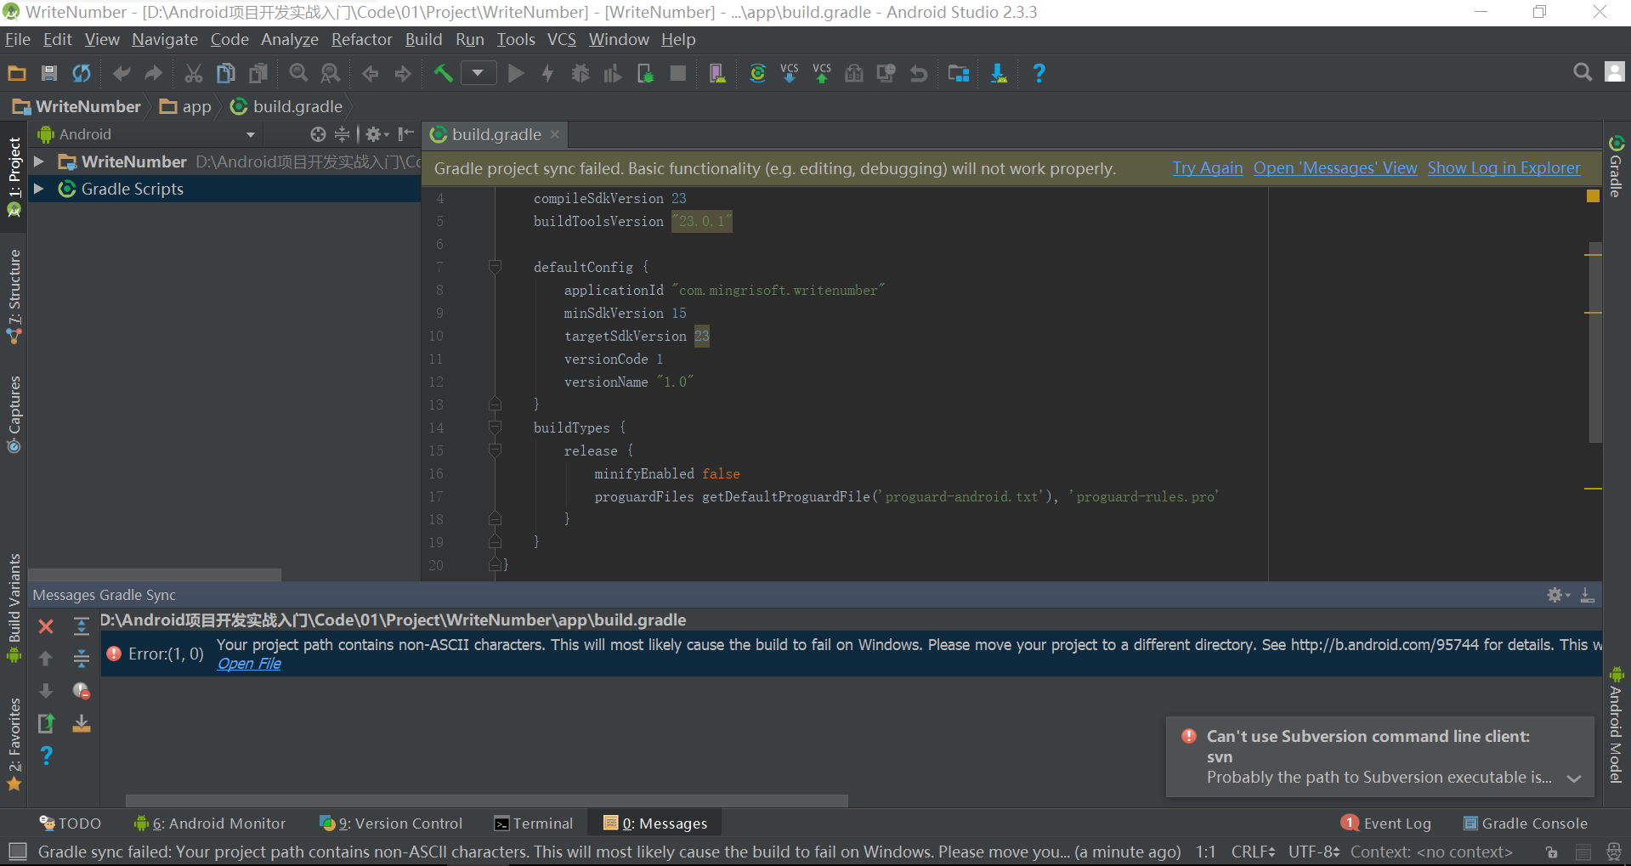Click the Paste toolbar icon
The width and height of the screenshot is (1631, 866).
tap(258, 74)
